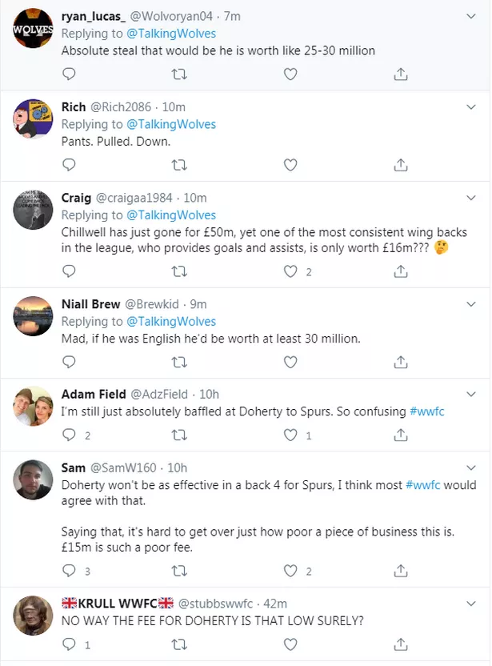The image size is (492, 666).
Task: Like Sam's tweet about Doherty
Action: [x=291, y=571]
